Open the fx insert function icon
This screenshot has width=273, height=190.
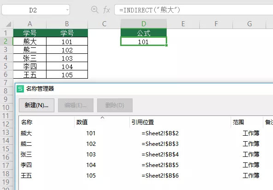106,10
